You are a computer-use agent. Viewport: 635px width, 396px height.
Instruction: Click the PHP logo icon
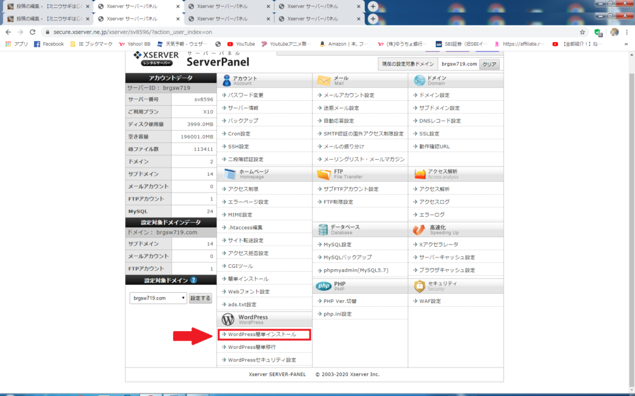point(323,286)
